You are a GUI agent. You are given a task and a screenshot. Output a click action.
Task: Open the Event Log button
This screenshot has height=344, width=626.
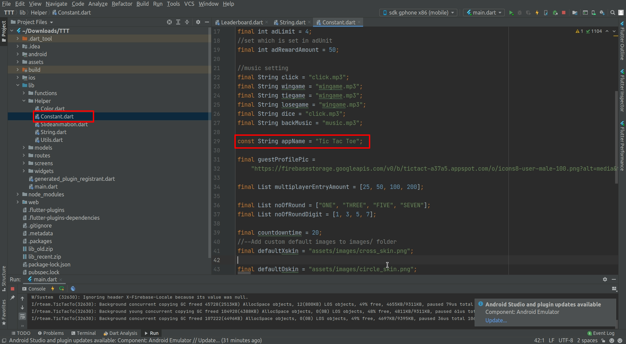(x=601, y=333)
